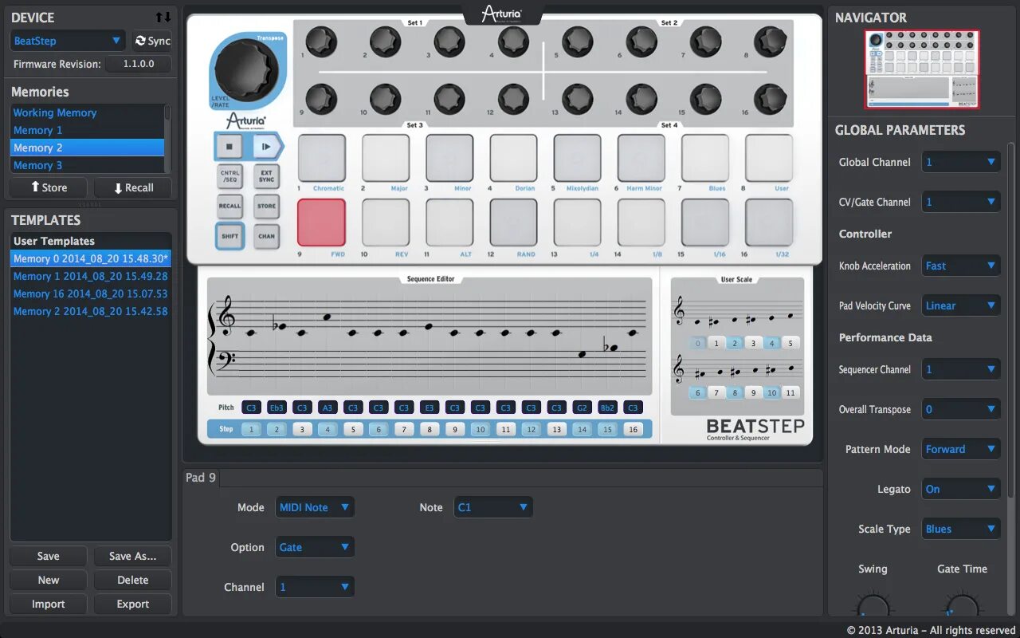The image size is (1020, 638).
Task: Select template Memory 2 2014_08_20 15.42.58
Action: click(x=91, y=311)
